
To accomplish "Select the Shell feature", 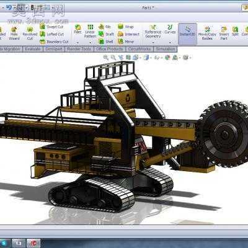I will [106, 42].
